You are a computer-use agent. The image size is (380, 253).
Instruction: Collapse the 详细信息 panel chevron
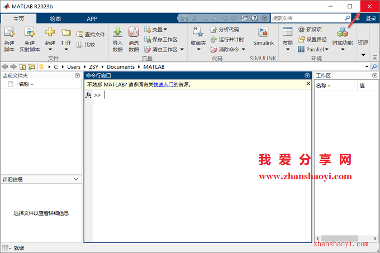[x=76, y=179]
